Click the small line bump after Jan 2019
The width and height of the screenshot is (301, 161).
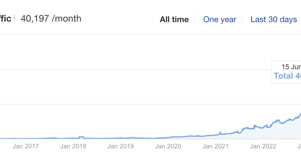coord(132,137)
